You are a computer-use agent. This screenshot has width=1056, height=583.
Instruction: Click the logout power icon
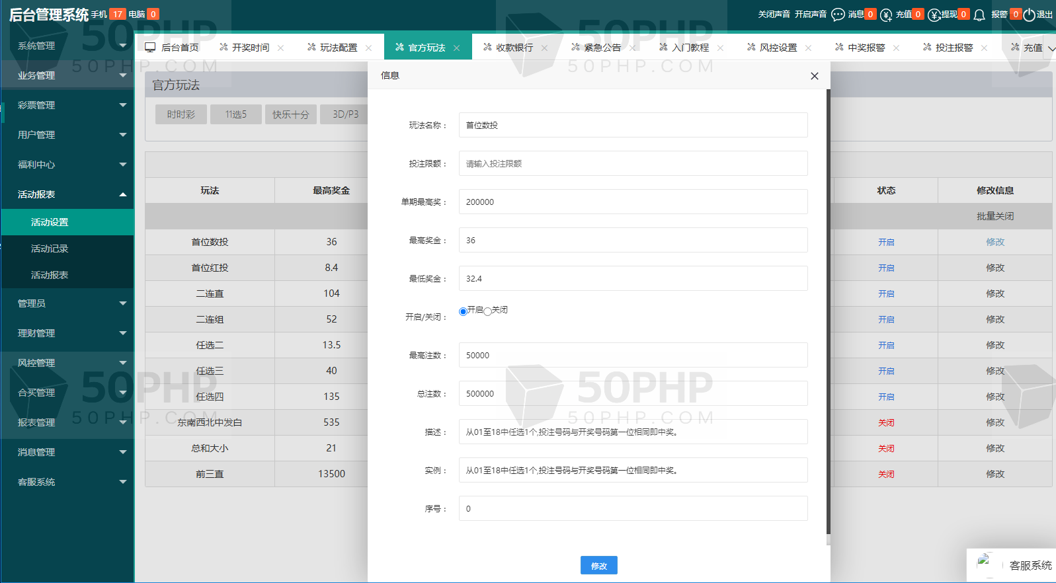point(1029,15)
